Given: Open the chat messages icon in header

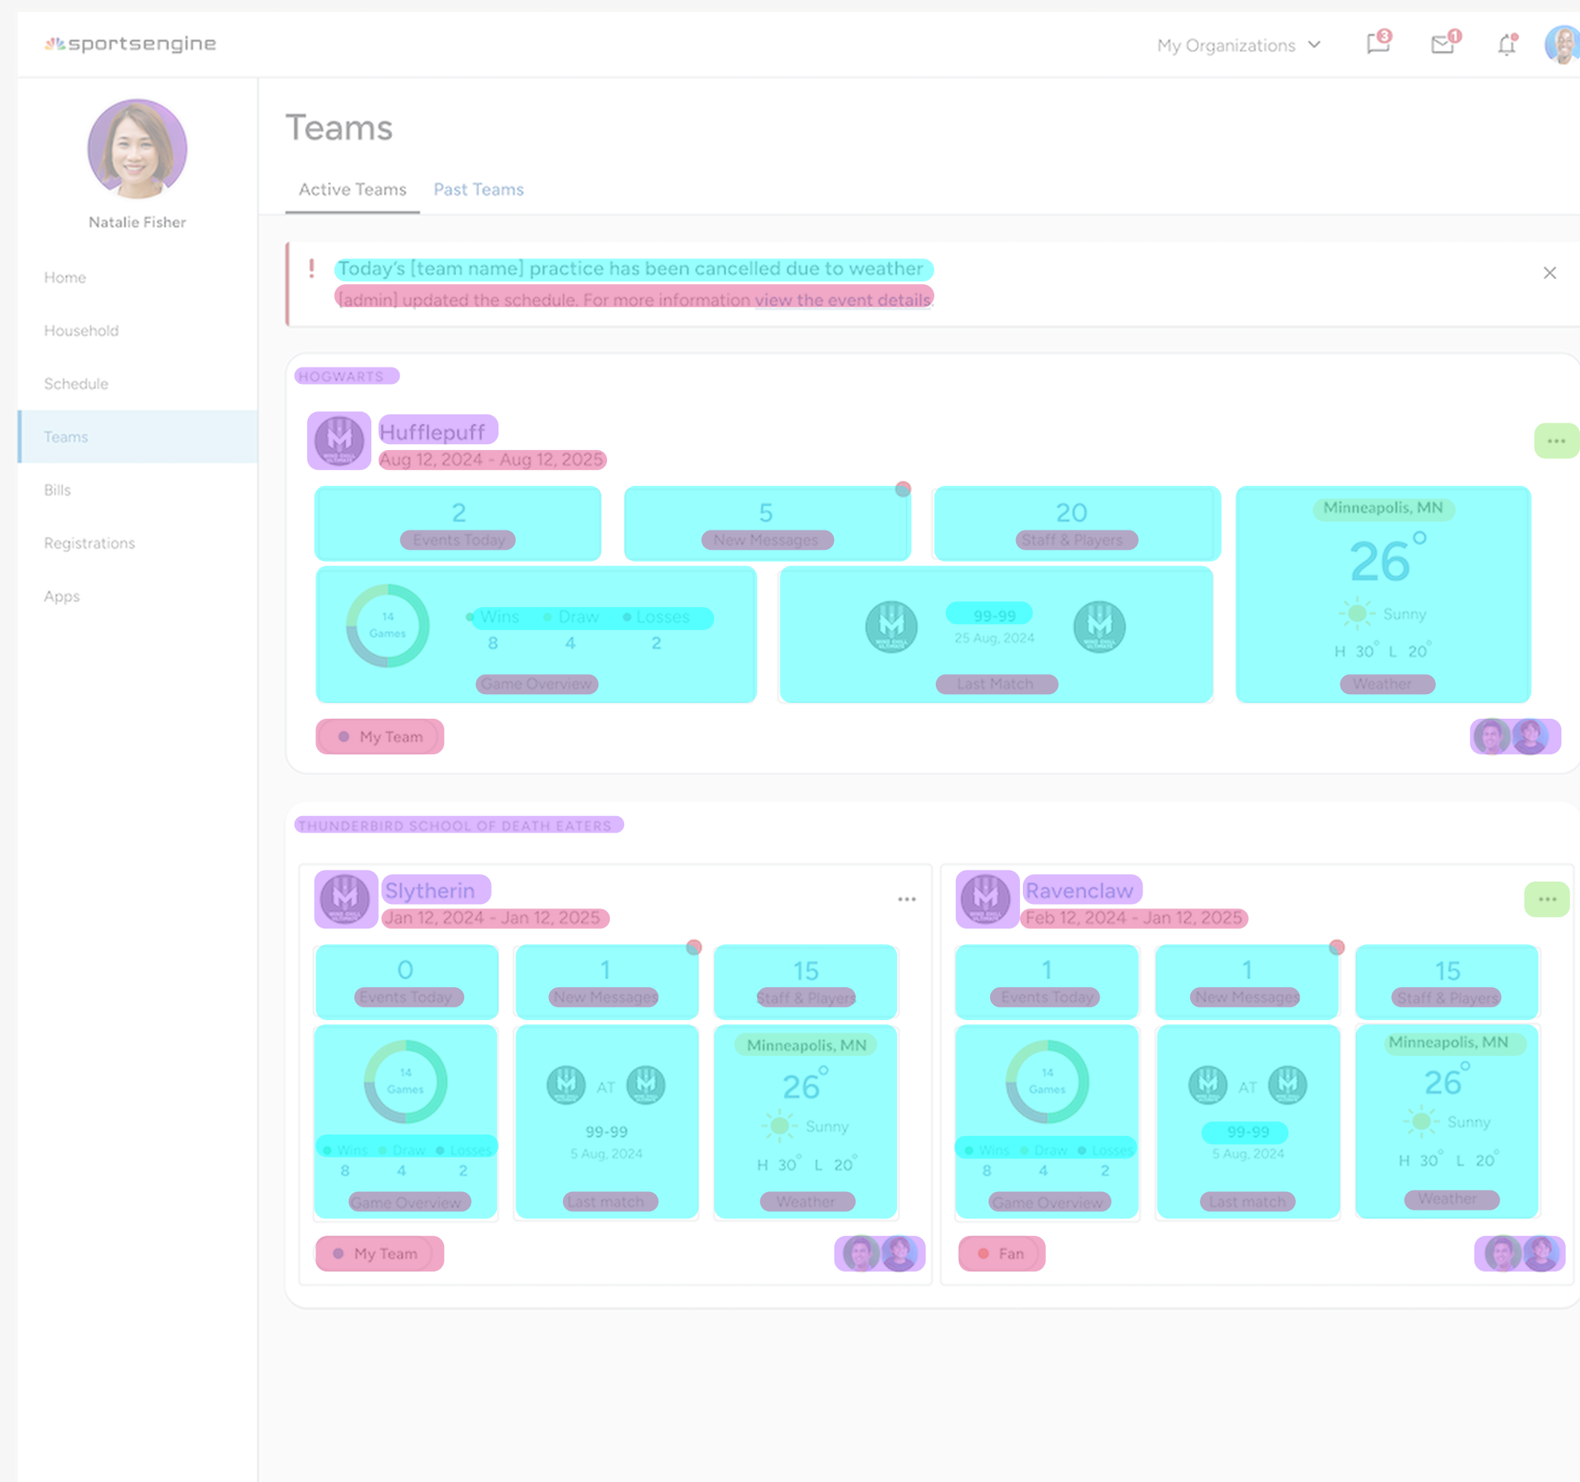Looking at the screenshot, I should coord(1378,44).
